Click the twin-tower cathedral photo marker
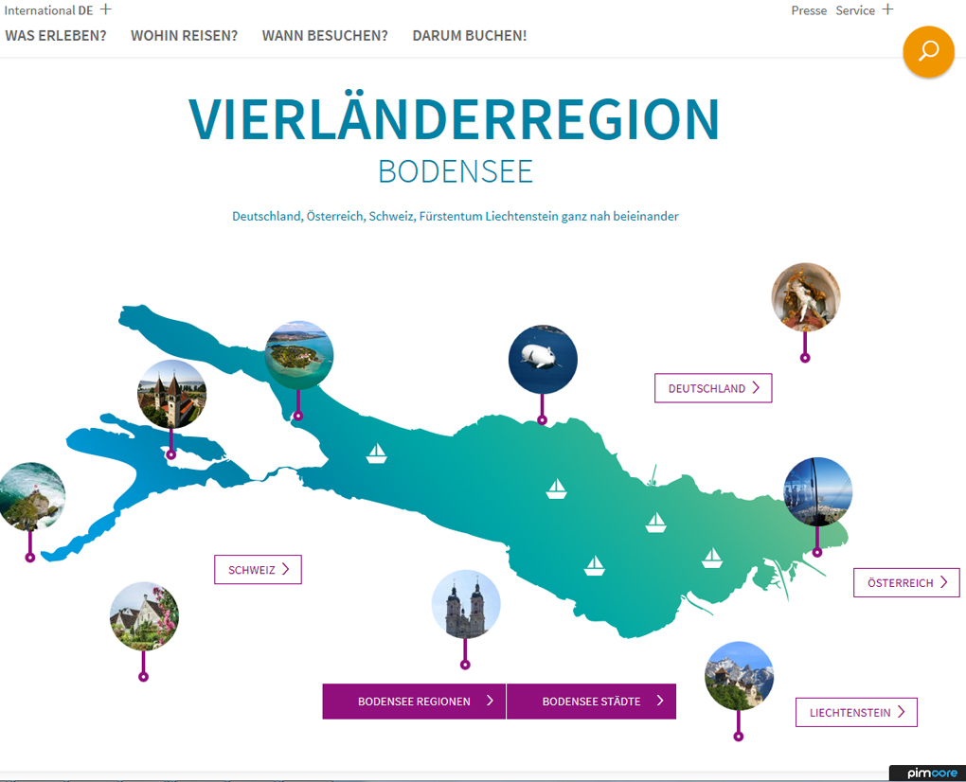 [466, 605]
